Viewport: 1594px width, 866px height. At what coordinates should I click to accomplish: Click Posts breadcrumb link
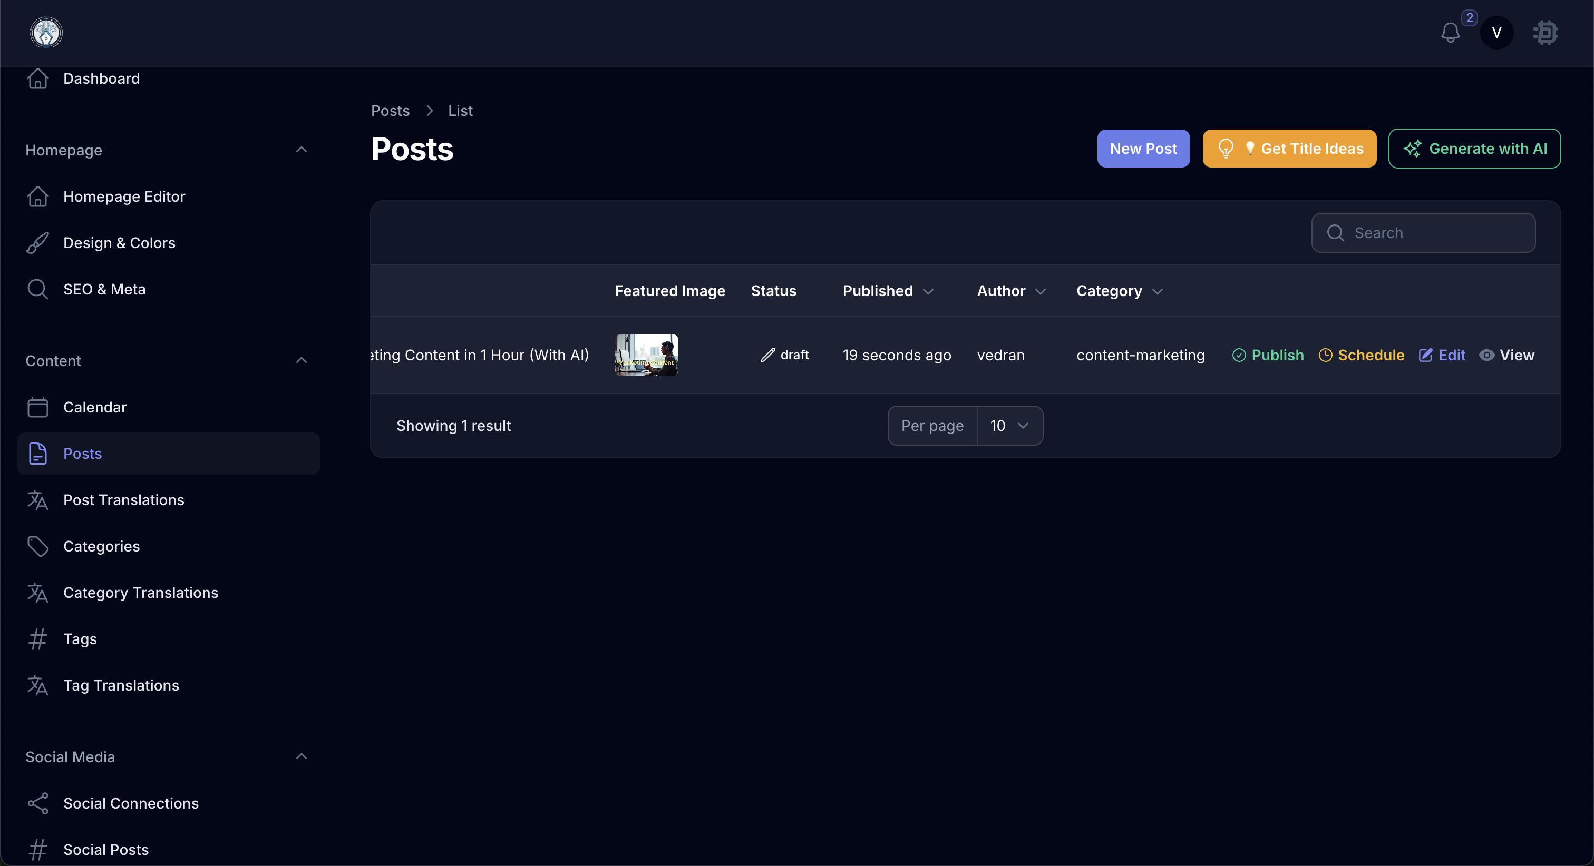(391, 111)
